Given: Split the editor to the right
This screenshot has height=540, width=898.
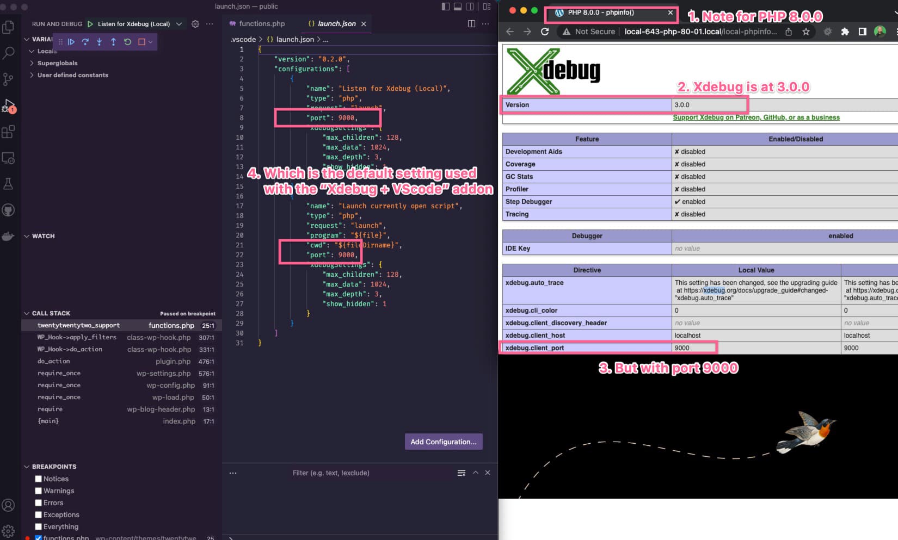Looking at the screenshot, I should pyautogui.click(x=471, y=24).
